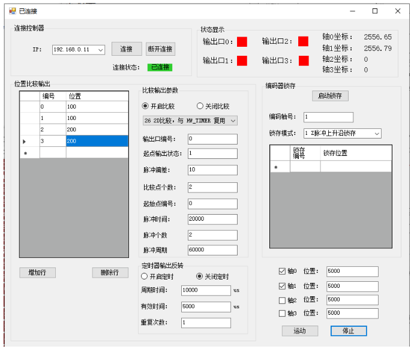
Task: Select the 关闭比较 radio button
Action: click(x=200, y=106)
